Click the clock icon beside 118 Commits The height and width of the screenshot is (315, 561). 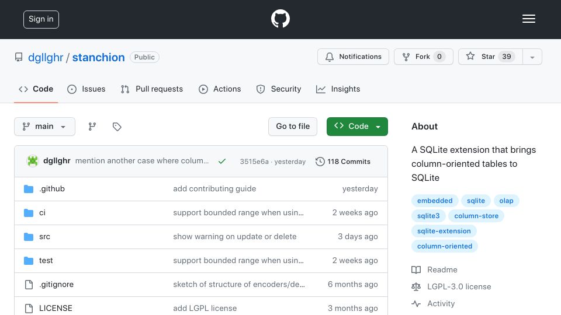320,162
